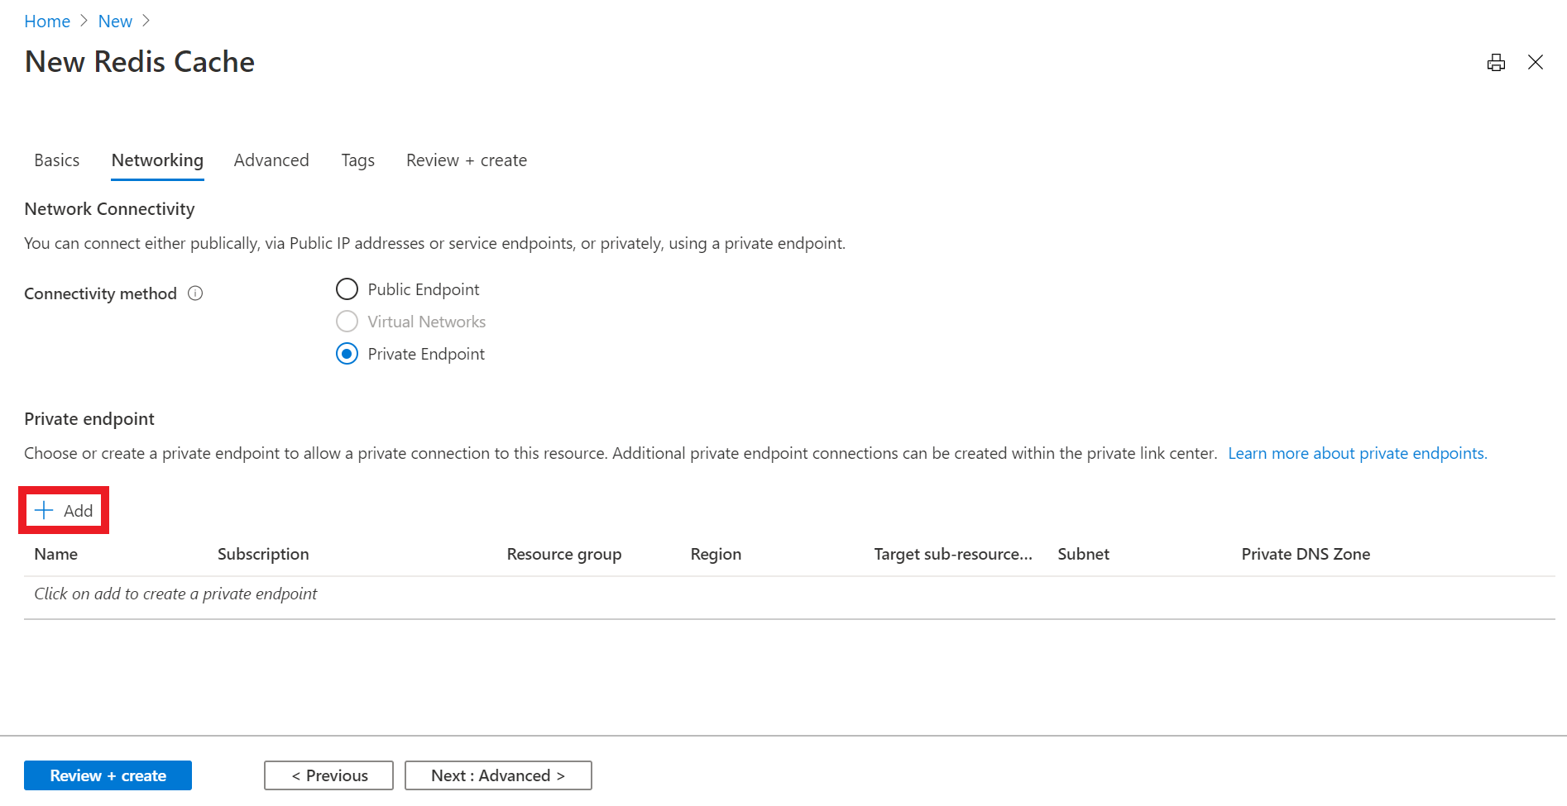The height and width of the screenshot is (806, 1567).
Task: Switch to the Review + create tab
Action: tap(466, 160)
